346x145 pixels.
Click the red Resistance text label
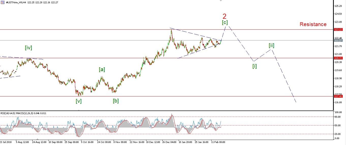point(313,24)
